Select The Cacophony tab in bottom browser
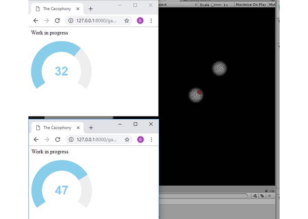The width and height of the screenshot is (308, 219). [x=57, y=128]
